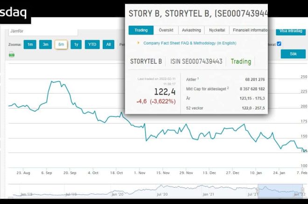Screen dimensions: 308x204
Task: Click the 20. Sep axis label
Action: (x=70, y=173)
